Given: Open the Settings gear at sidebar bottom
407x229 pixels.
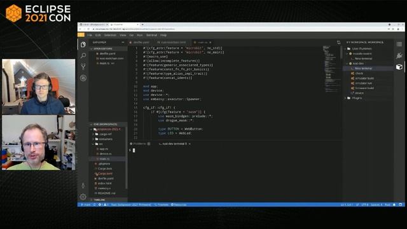Looking at the screenshot, I should tap(83, 197).
